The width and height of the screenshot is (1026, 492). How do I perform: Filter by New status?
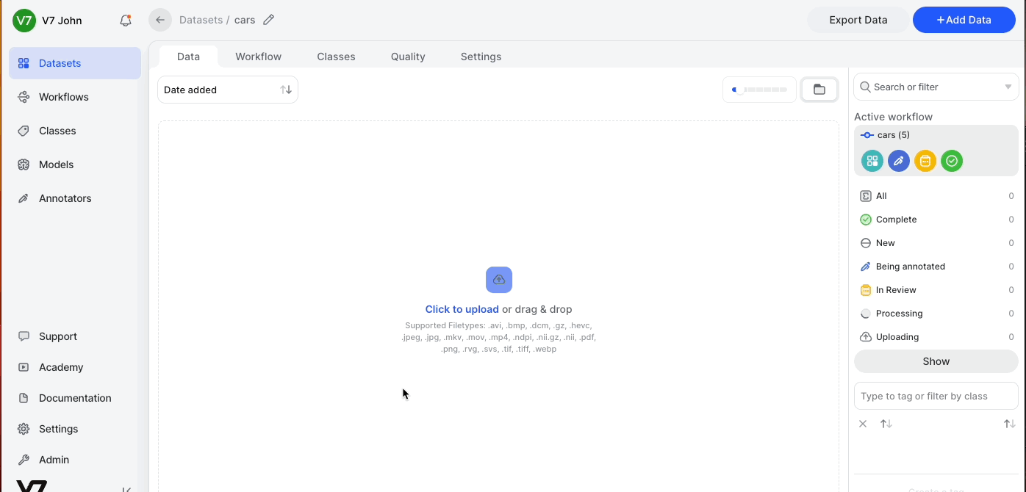(936, 243)
